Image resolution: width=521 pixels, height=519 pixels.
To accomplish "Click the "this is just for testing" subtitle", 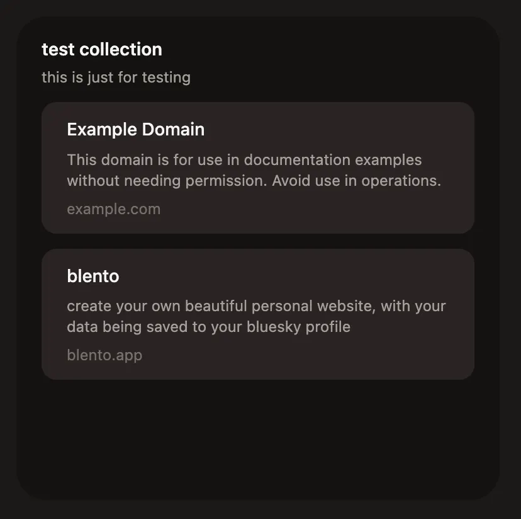I will click(x=116, y=77).
